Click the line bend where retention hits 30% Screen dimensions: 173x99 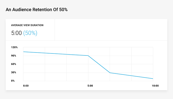point(110,73)
